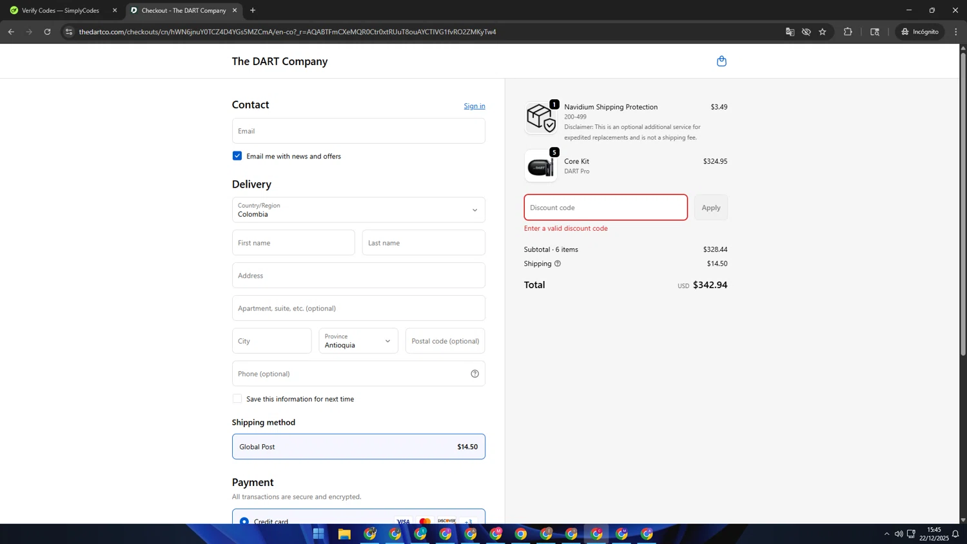Click the $342.94 total amount

point(710,285)
